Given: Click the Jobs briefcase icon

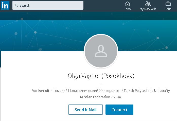Looking at the screenshot, I should (x=168, y=4).
